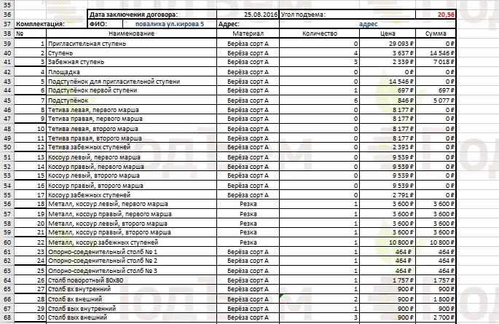
Task: Select price cell 2 393 ₽
Action: click(x=388, y=147)
